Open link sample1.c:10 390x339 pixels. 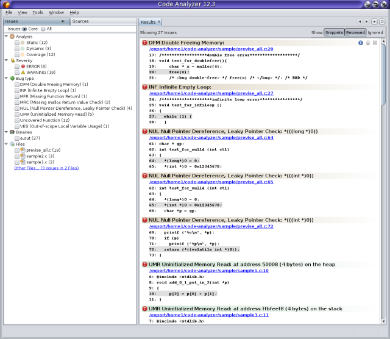point(209,271)
